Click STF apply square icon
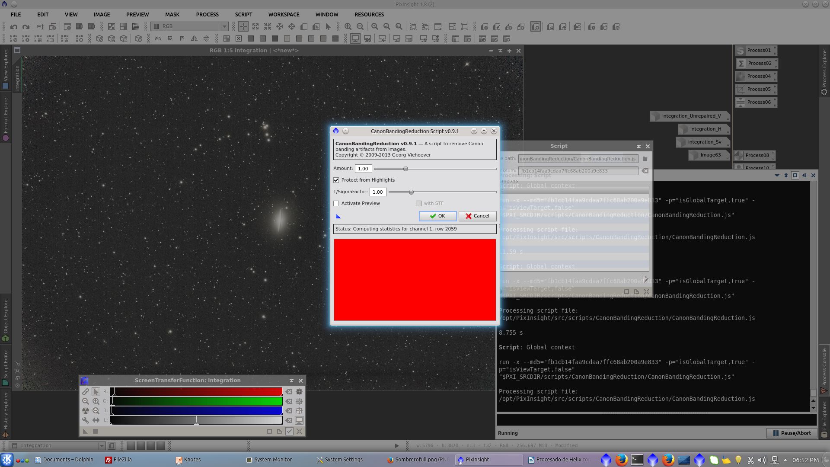This screenshot has height=467, width=830. click(95, 431)
